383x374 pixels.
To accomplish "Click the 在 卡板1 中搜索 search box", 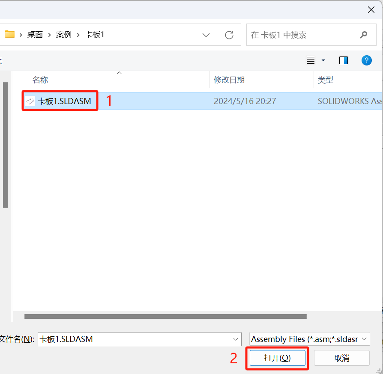I will point(311,35).
